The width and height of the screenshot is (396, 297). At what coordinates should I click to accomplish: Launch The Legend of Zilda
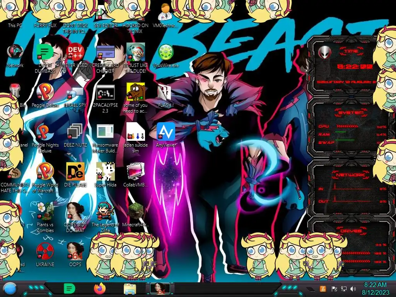tap(105, 217)
